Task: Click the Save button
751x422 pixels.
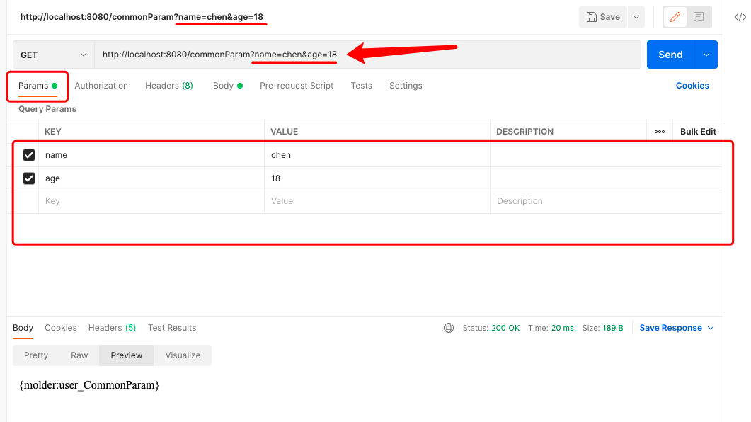Action: [x=603, y=17]
